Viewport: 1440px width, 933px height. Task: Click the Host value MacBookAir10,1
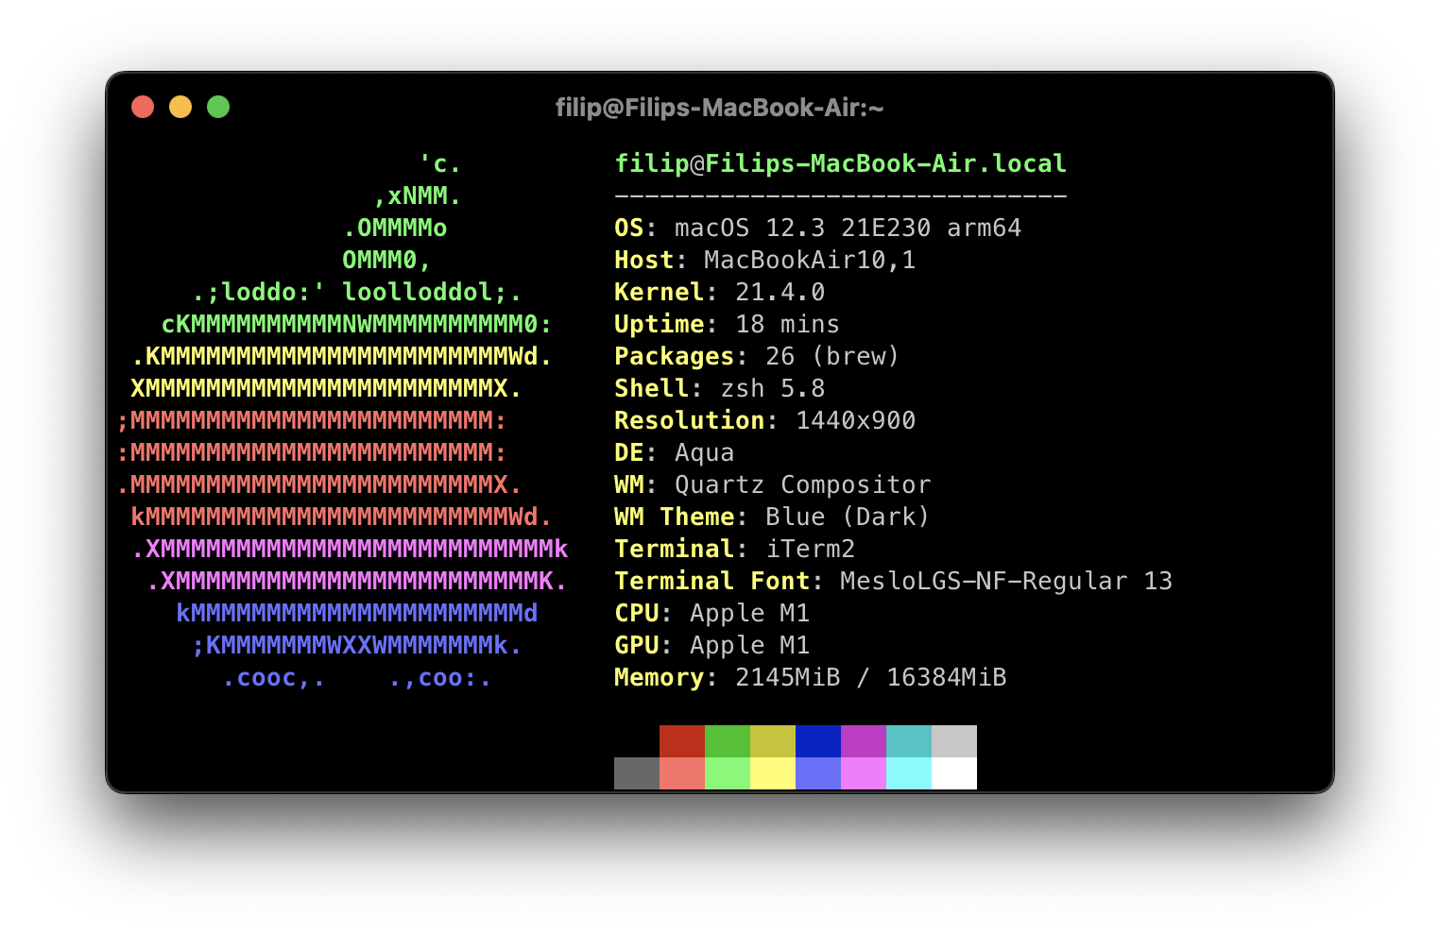(x=810, y=260)
